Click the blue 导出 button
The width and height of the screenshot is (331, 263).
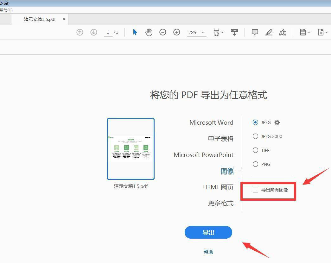(208, 232)
